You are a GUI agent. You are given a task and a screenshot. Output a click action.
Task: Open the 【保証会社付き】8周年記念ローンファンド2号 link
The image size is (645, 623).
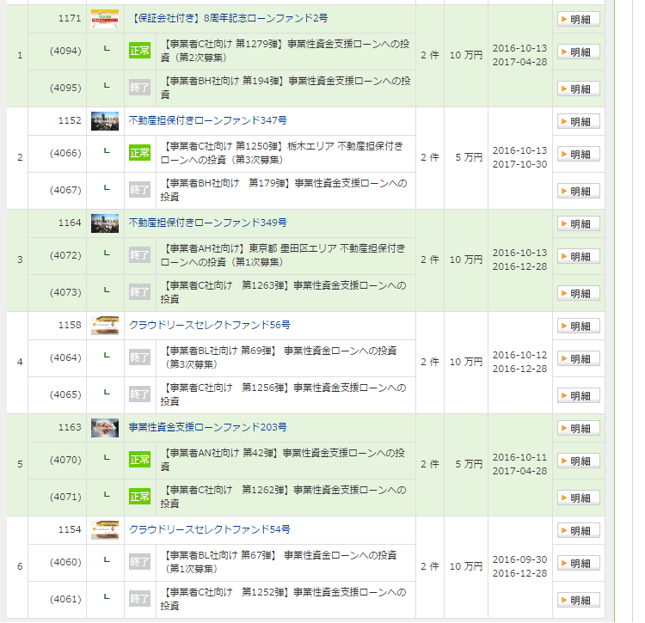click(230, 18)
